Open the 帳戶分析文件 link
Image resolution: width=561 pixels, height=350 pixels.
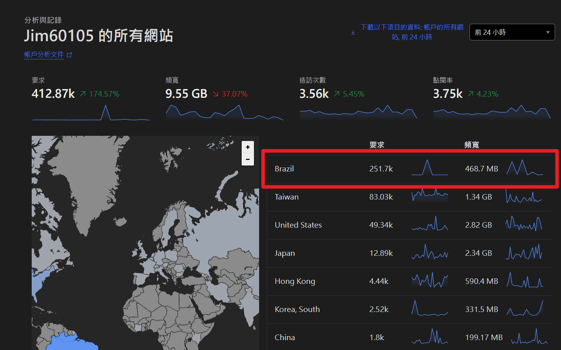tap(44, 55)
